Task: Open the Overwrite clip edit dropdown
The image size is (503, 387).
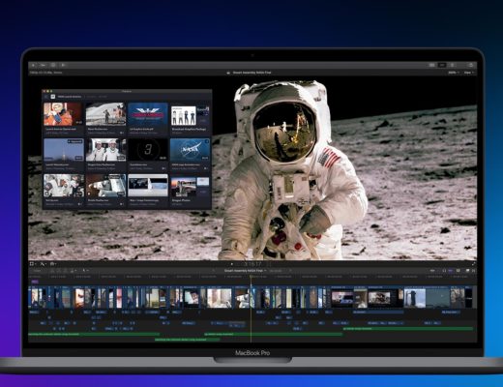Action: click(x=74, y=271)
